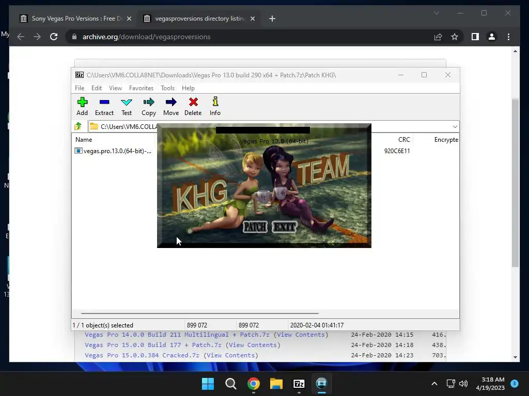Select the vegas.pro.13.0.(64-bit) file row
This screenshot has width=529, height=396.
pyautogui.click(x=113, y=151)
